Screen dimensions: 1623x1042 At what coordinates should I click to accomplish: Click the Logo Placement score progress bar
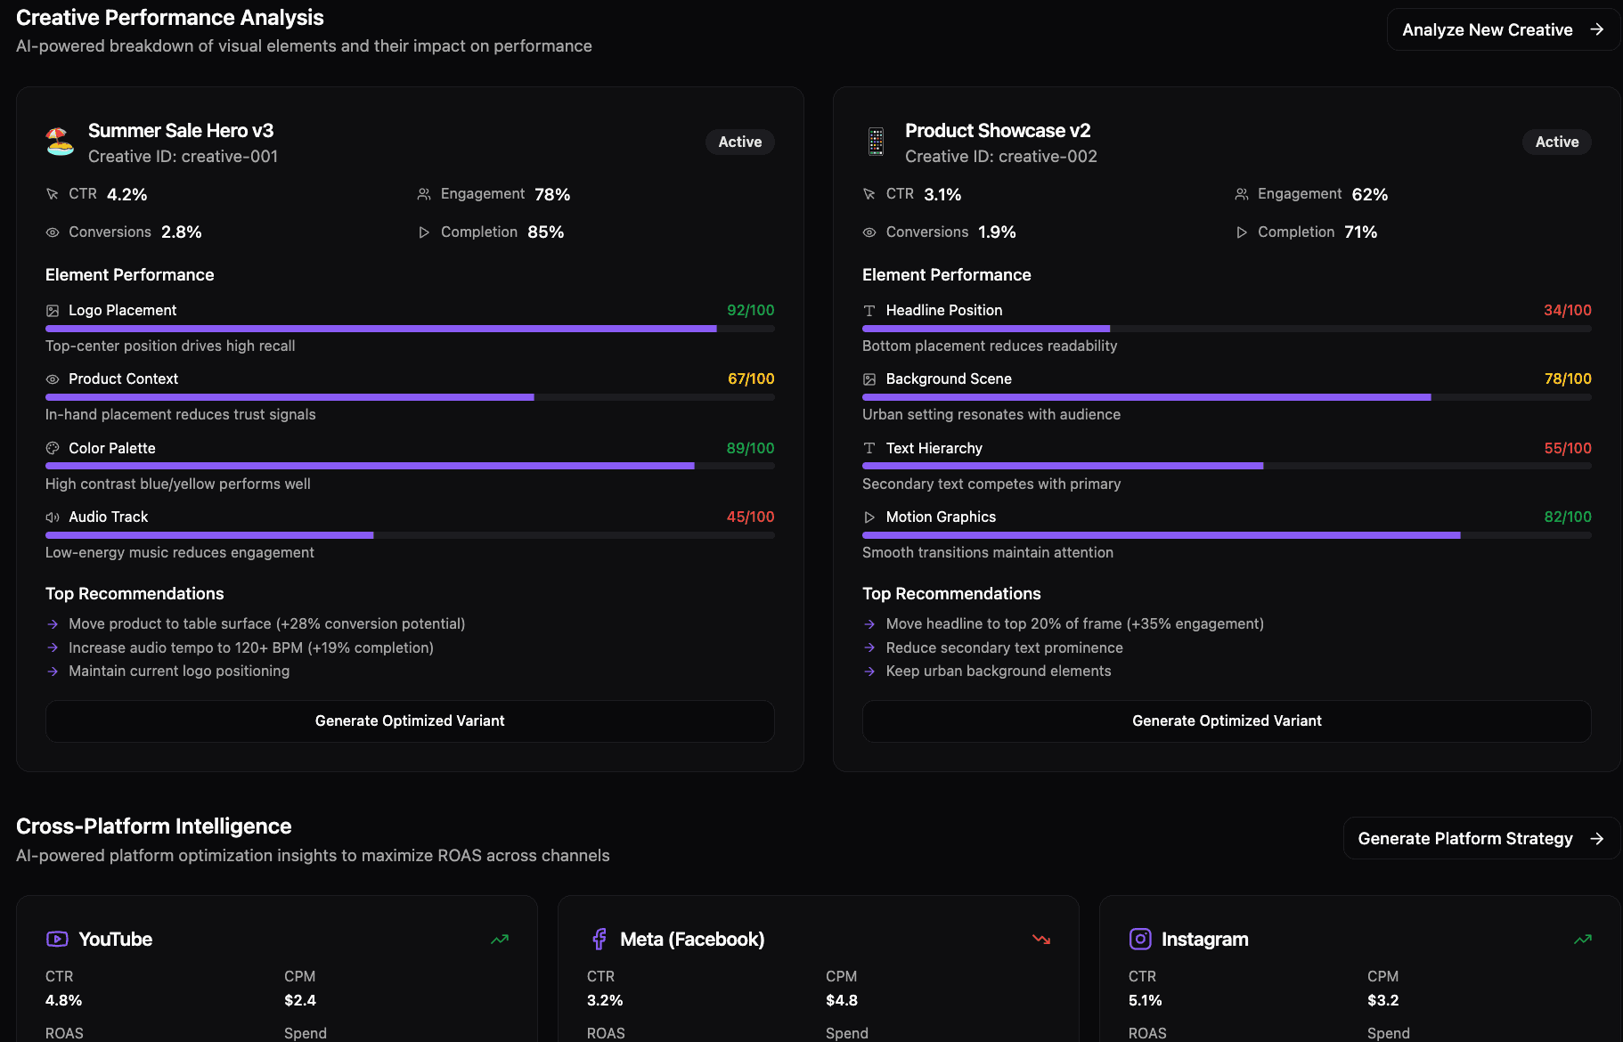(x=410, y=329)
